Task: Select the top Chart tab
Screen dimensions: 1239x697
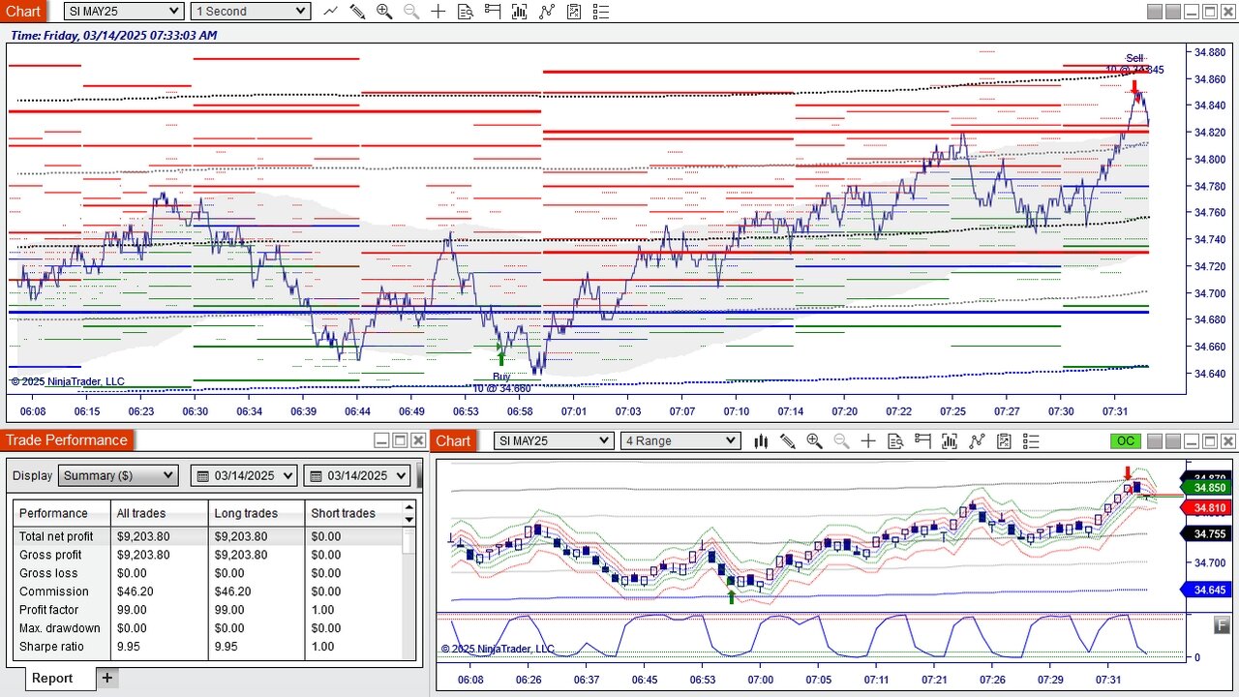Action: pyautogui.click(x=23, y=11)
